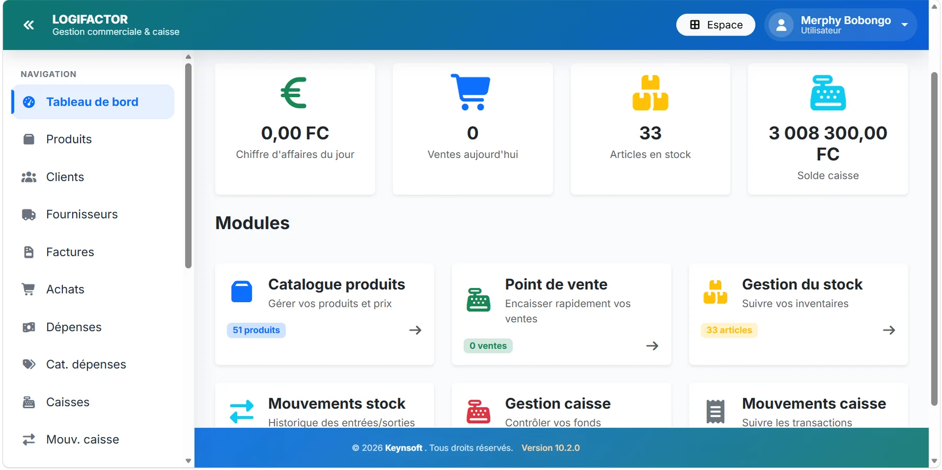942x470 pixels.
Task: Click Articles en stock label
Action: (651, 154)
